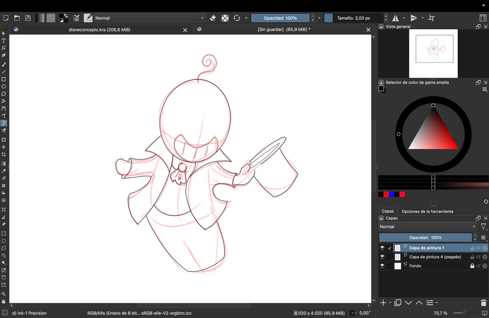Open the workspace chooser

pos(483,18)
